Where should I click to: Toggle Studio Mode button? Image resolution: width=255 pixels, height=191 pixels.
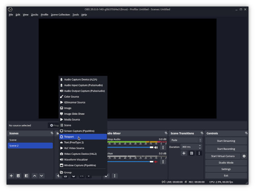click(226, 163)
